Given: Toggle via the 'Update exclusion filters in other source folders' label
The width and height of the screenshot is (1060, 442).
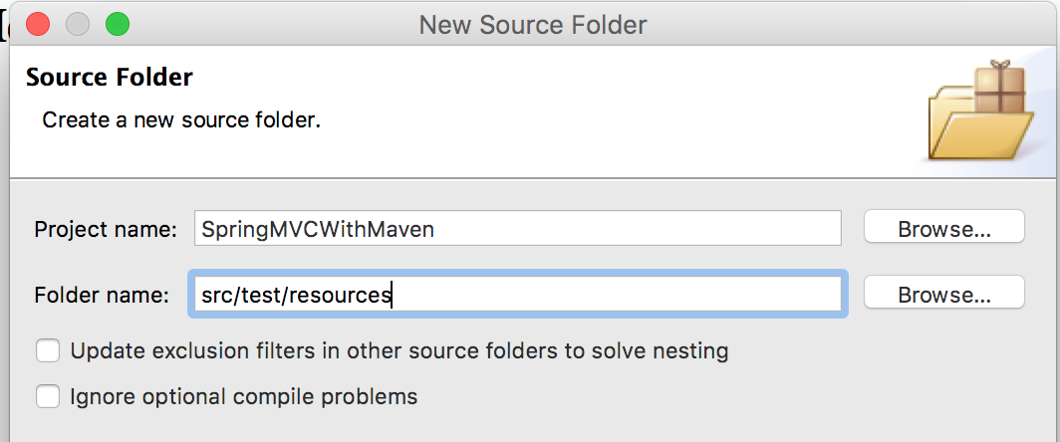Looking at the screenshot, I should click(398, 351).
